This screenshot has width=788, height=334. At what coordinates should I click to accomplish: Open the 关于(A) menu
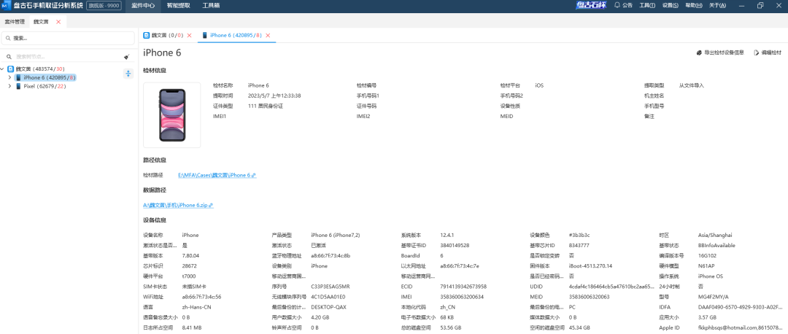(717, 6)
